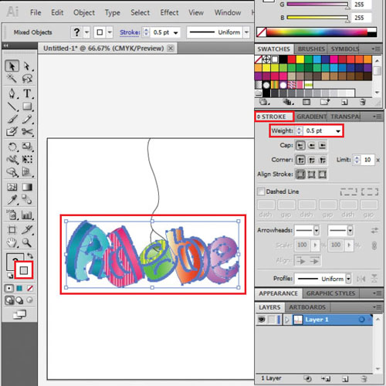Select the Artboard tool
The image size is (386, 386).
12,230
